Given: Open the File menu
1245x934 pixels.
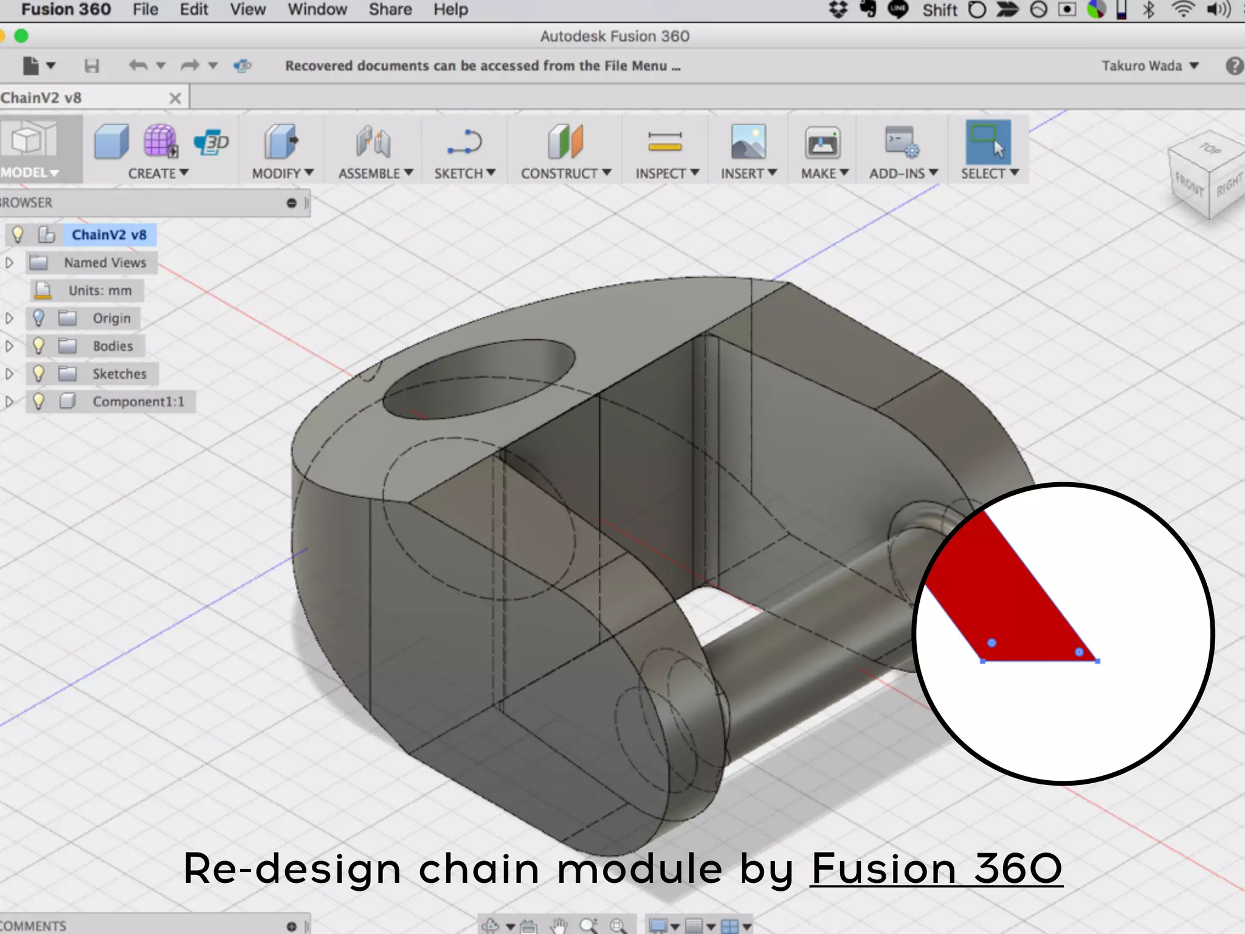Looking at the screenshot, I should (x=145, y=10).
